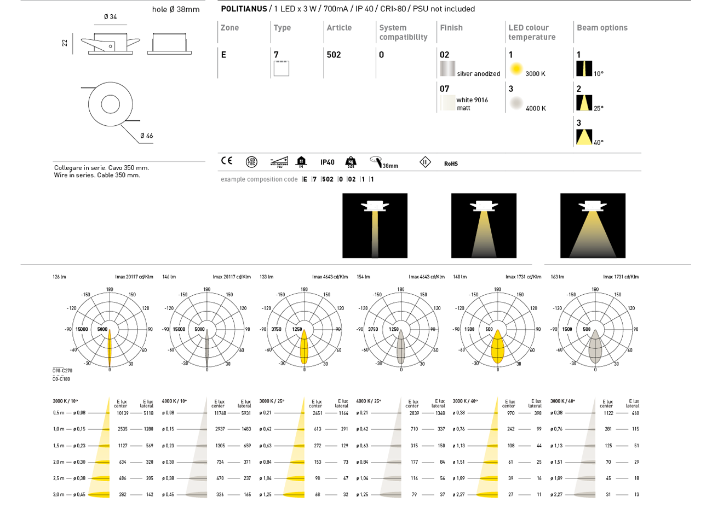Click the IP40 rating symbol
This screenshot has width=712, height=514.
328,162
